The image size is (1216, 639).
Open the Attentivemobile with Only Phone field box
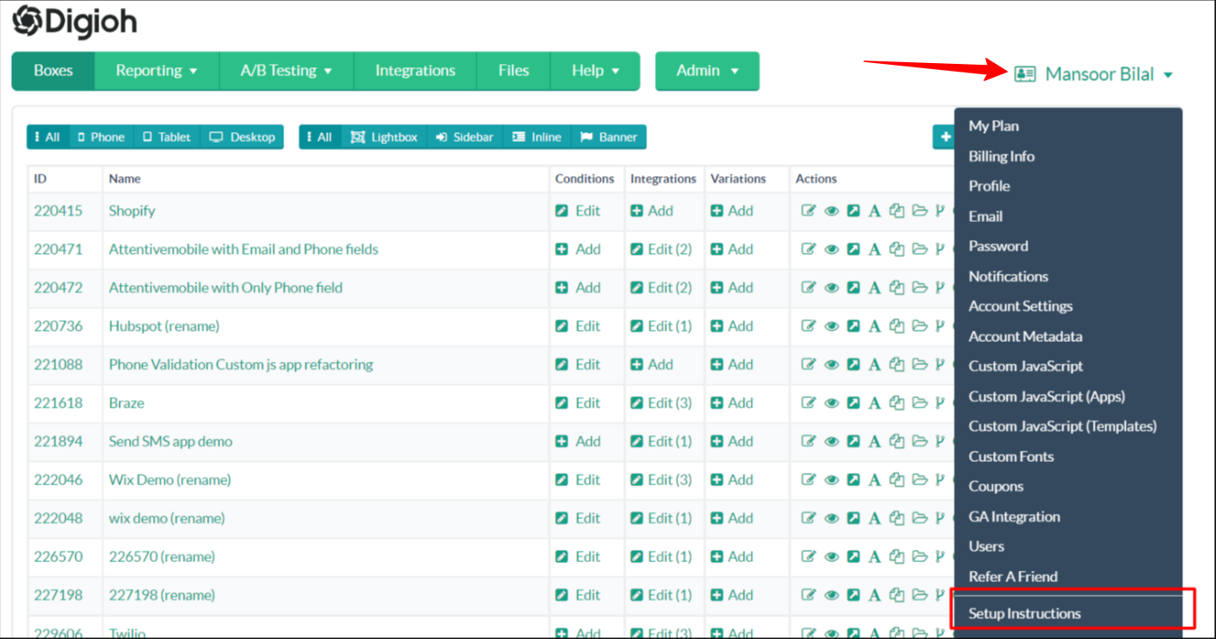(226, 288)
